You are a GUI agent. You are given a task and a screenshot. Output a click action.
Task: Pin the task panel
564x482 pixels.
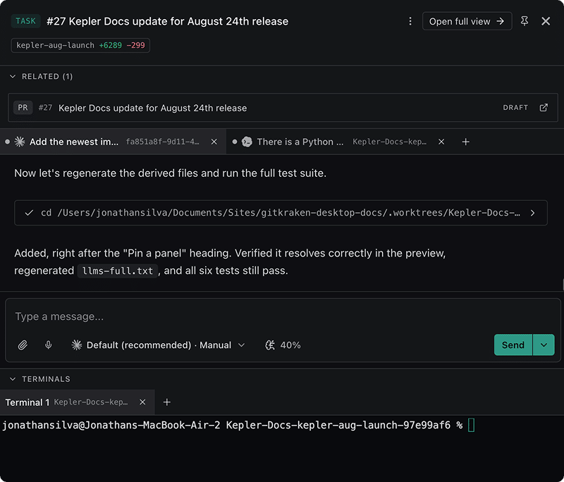[525, 21]
